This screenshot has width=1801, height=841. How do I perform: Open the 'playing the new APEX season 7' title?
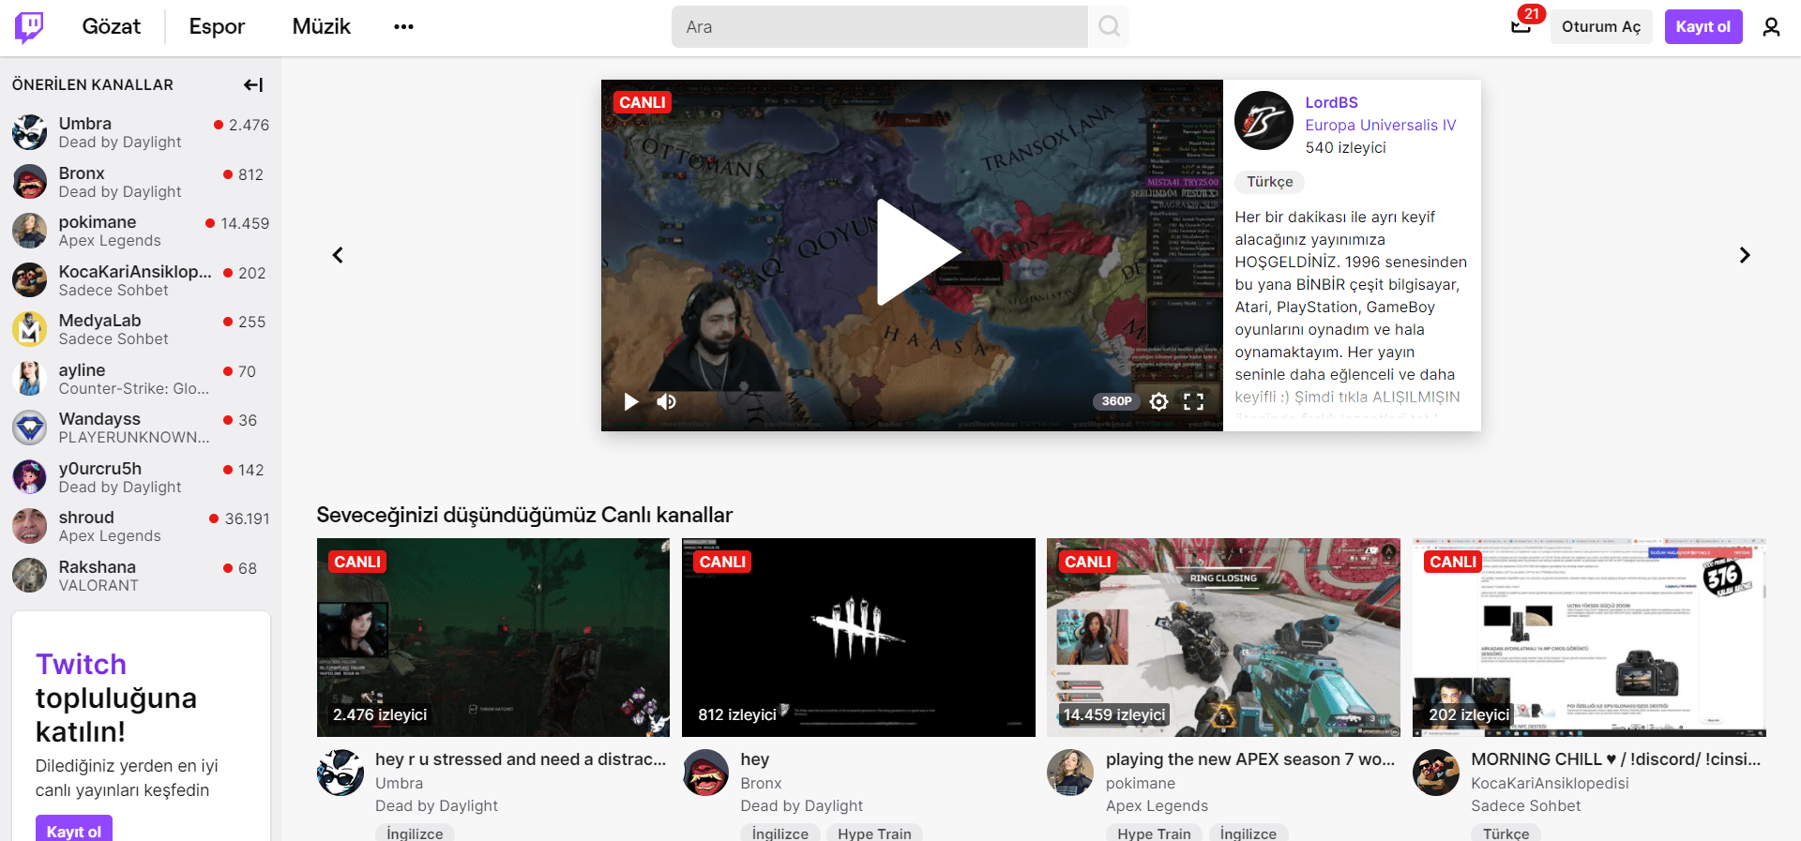(x=1250, y=759)
